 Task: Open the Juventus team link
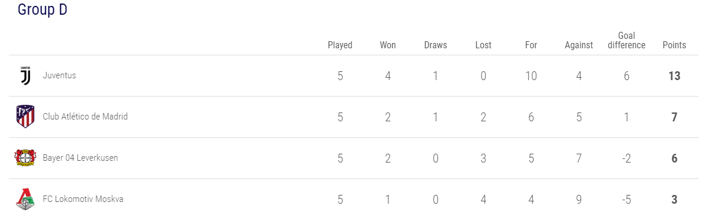pyautogui.click(x=60, y=75)
